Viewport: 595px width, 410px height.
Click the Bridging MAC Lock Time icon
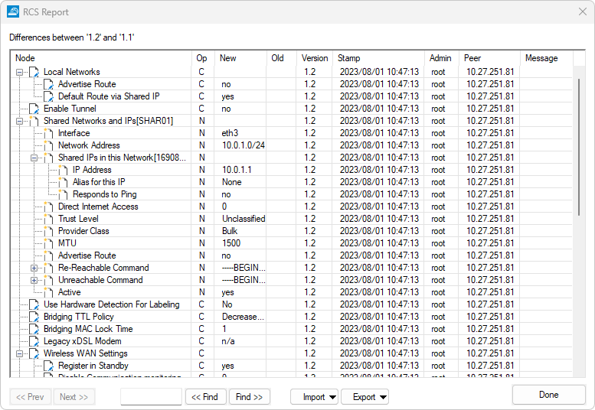tap(34, 329)
